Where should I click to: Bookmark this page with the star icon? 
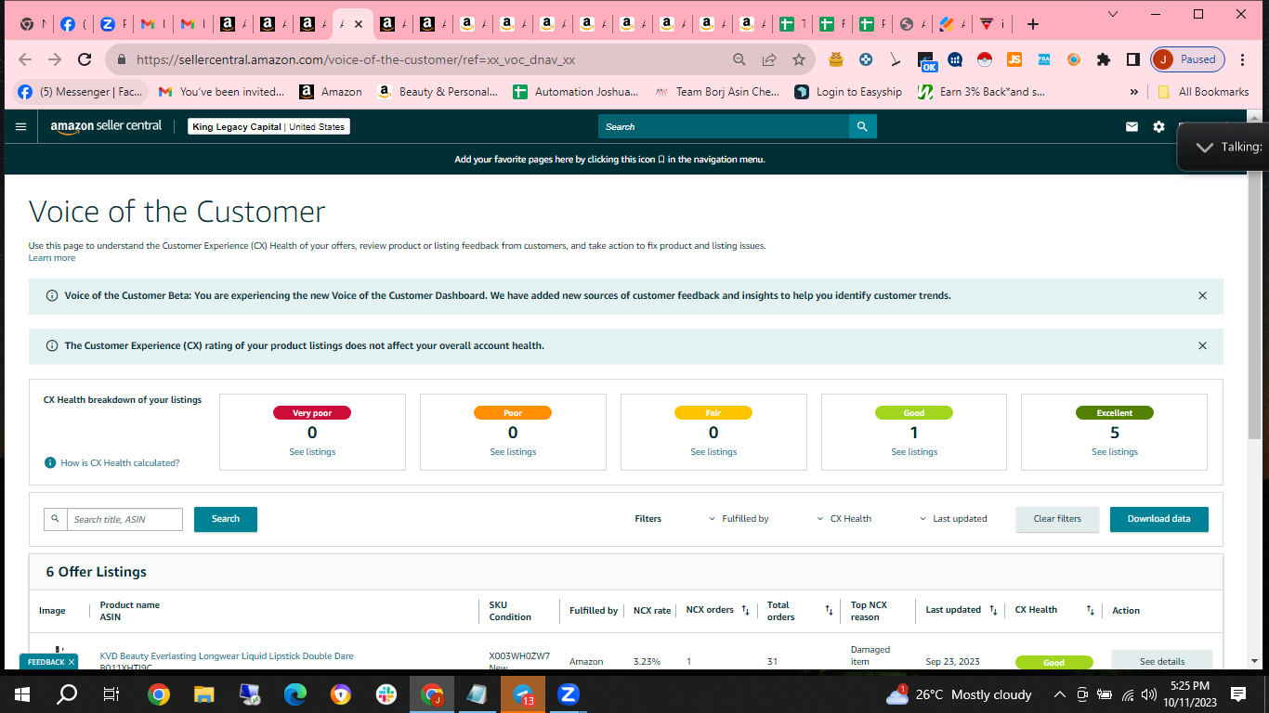pos(799,59)
